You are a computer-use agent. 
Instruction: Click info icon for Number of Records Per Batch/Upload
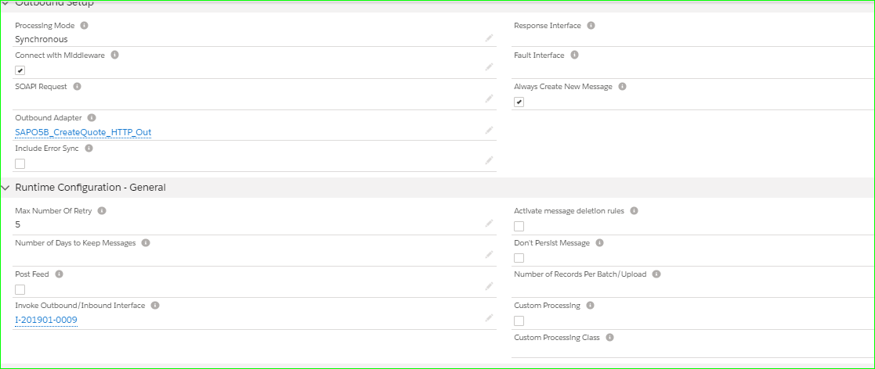point(656,274)
